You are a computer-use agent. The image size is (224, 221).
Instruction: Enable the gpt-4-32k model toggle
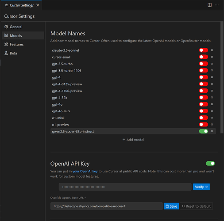pos(204,98)
